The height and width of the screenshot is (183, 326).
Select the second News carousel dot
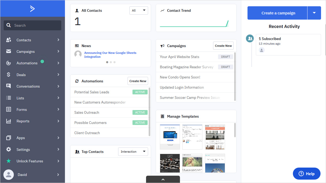pos(111,62)
